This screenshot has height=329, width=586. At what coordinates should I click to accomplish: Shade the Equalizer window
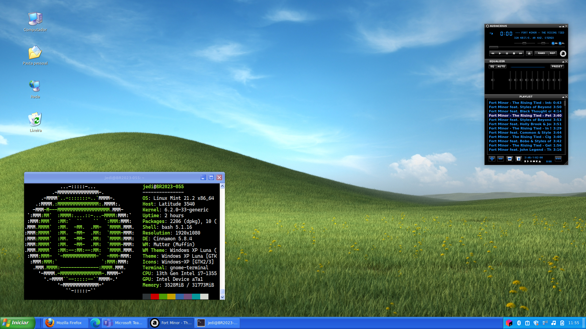tap(563, 62)
